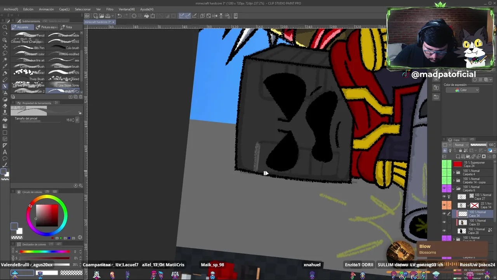Select the Zoom magnifier tool
Viewport: 497px width, 280px height.
tap(5, 27)
